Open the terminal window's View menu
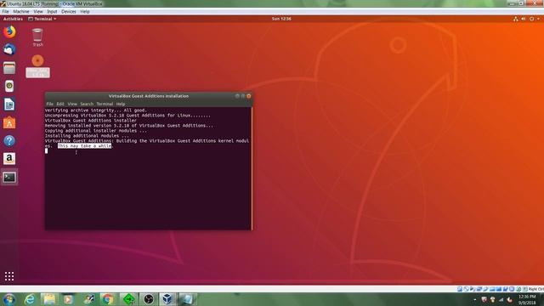Image resolution: width=544 pixels, height=306 pixels. [72, 104]
